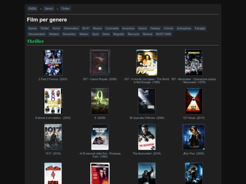Browse the Crimine genre
Image resolution: width=246 pixels, height=184 pixels.
click(x=169, y=29)
